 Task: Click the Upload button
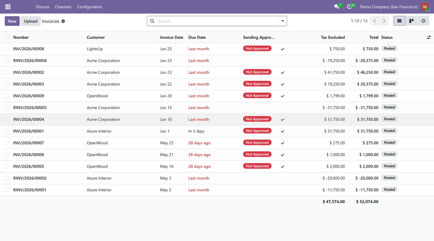(31, 21)
